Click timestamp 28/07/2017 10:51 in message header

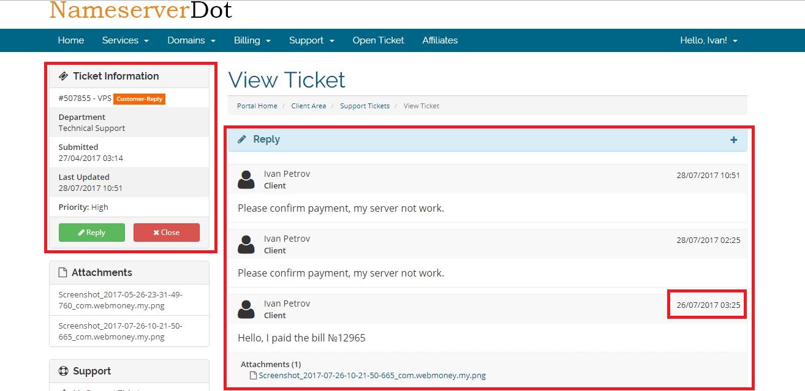tap(708, 175)
